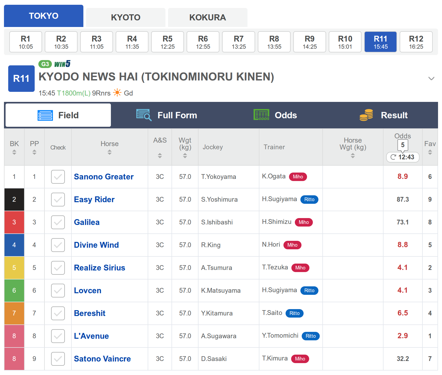Sort the table by BK column

pyautogui.click(x=14, y=152)
